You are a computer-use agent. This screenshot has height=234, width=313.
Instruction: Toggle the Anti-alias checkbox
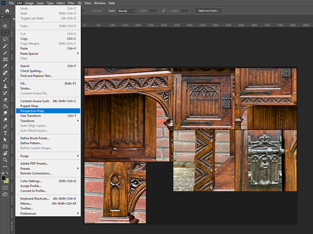point(89,11)
